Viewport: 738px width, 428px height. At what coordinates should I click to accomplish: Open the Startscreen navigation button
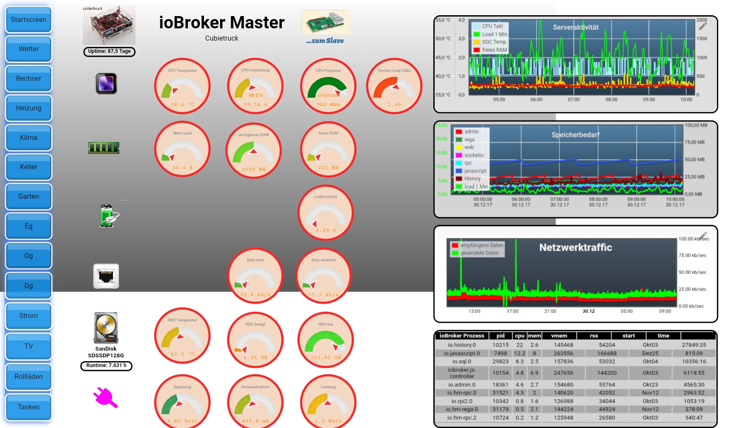click(28, 19)
